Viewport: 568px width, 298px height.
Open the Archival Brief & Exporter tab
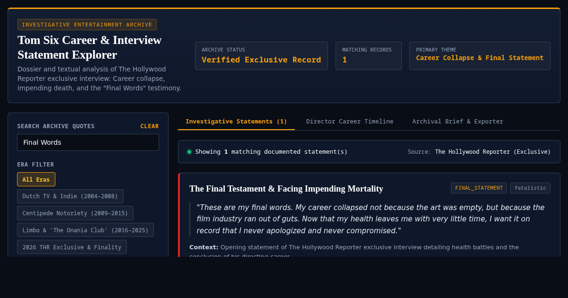(458, 122)
